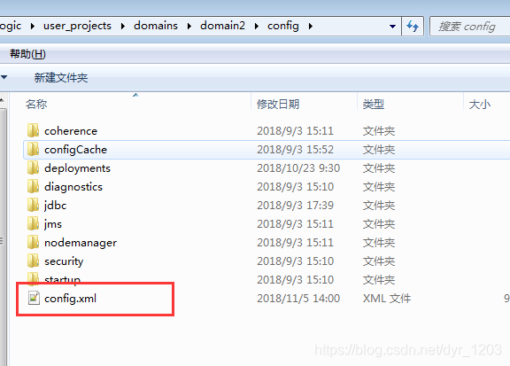Click the jdbc folder icon
The width and height of the screenshot is (510, 366).
(33, 205)
